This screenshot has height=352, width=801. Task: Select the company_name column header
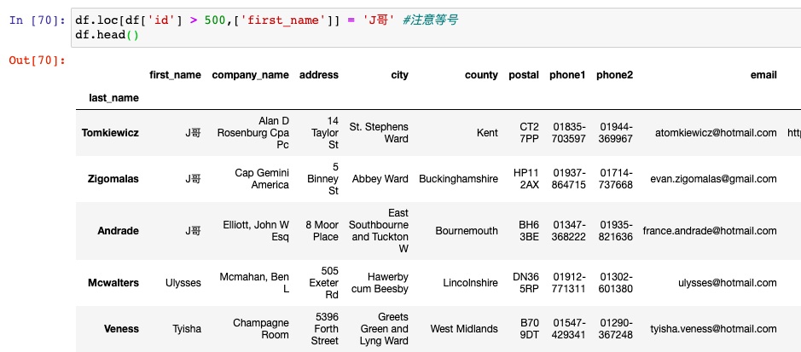(250, 75)
